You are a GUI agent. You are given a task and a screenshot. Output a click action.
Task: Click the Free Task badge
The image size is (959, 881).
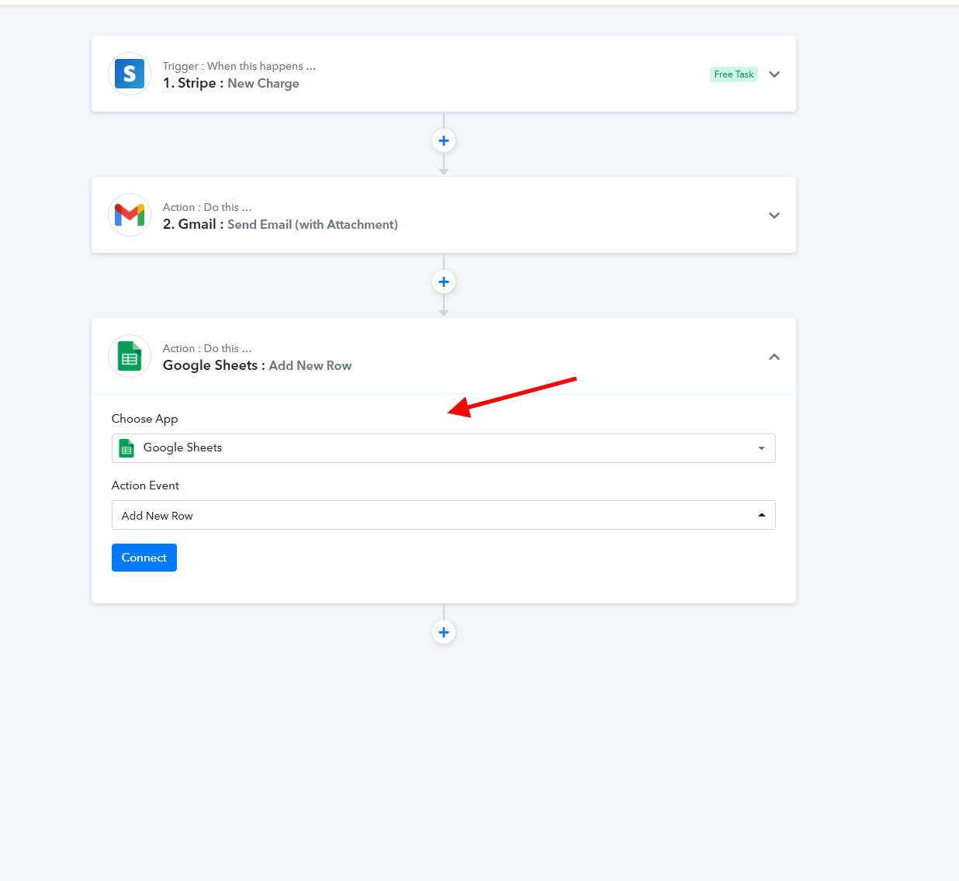point(734,74)
